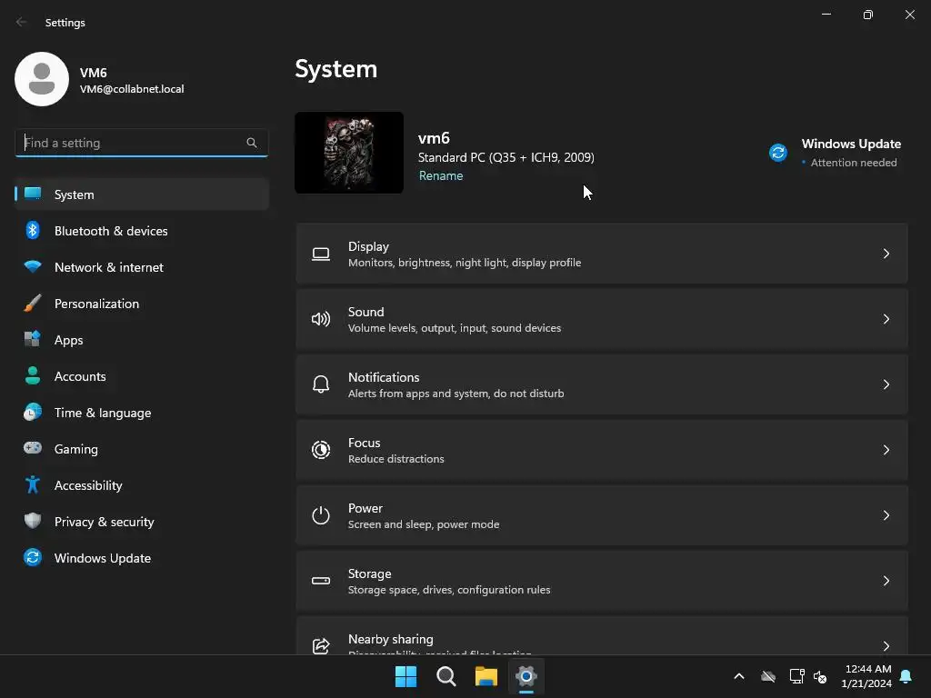Viewport: 931px width, 698px height.
Task: Click the search magnifier in Find a setting
Action: tap(252, 143)
